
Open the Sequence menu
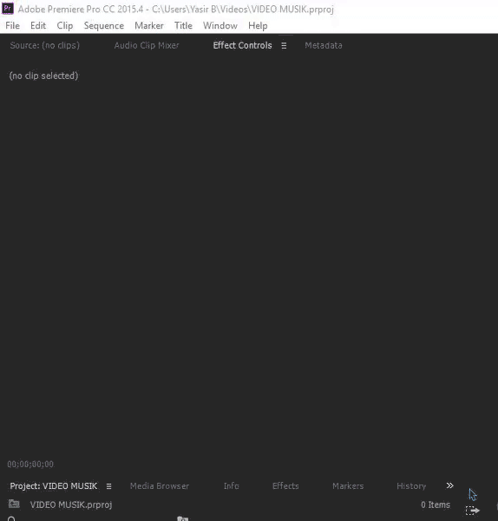(104, 25)
